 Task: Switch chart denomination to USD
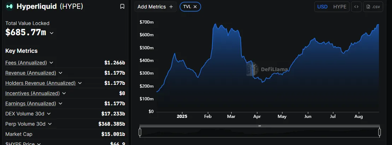point(322,7)
